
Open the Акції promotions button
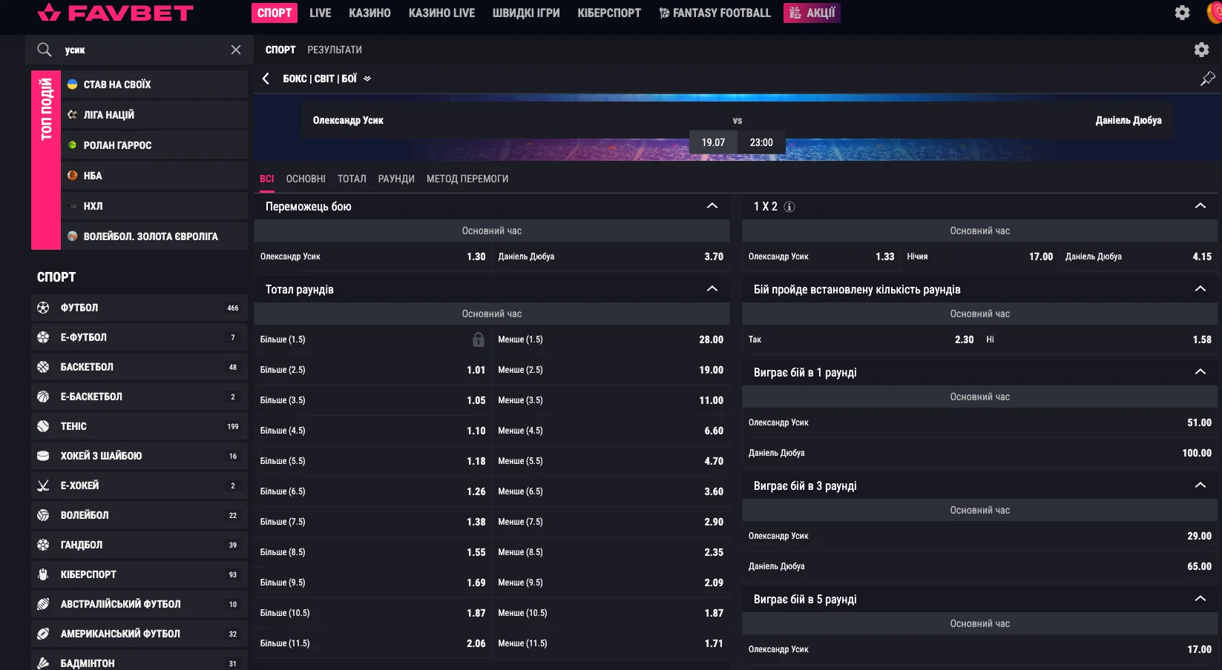click(x=812, y=13)
